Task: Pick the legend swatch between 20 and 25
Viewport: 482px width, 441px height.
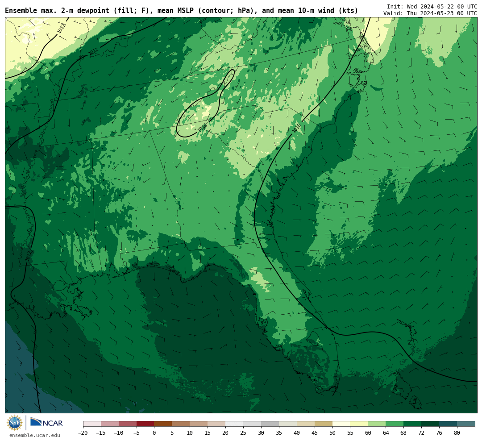Action: tap(235, 424)
